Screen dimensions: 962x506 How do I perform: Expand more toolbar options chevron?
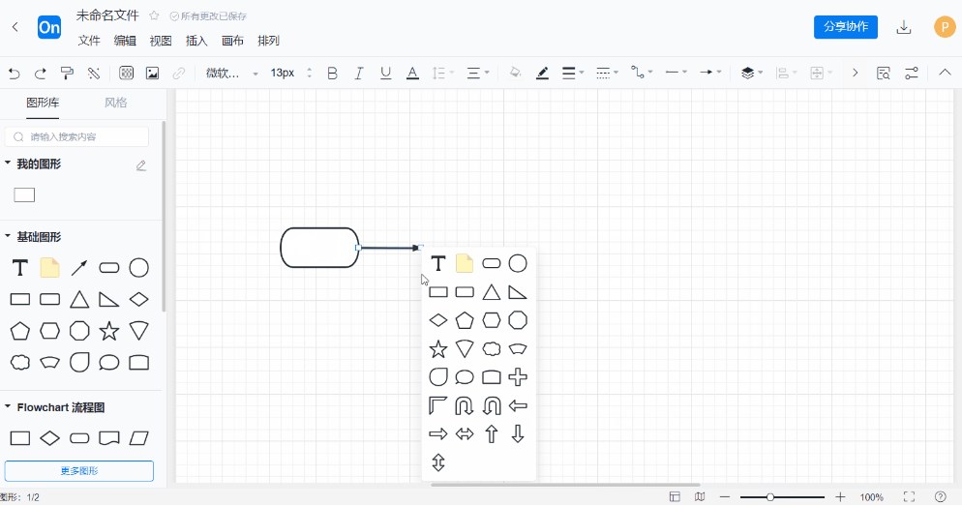tap(855, 73)
